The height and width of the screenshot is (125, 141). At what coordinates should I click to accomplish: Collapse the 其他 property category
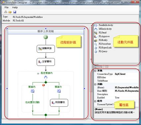(x=95, y=71)
